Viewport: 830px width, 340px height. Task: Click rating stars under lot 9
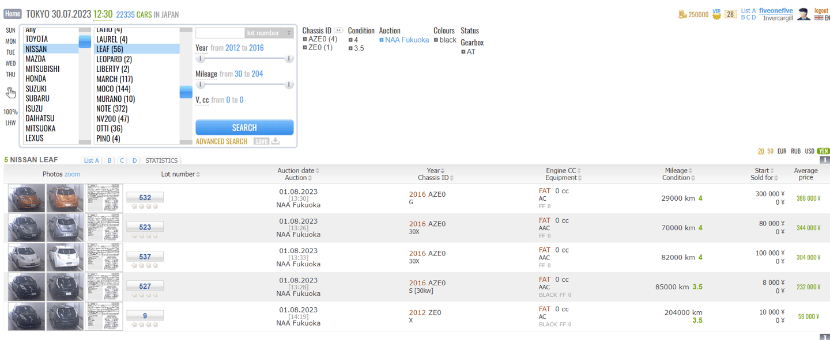[x=145, y=324]
